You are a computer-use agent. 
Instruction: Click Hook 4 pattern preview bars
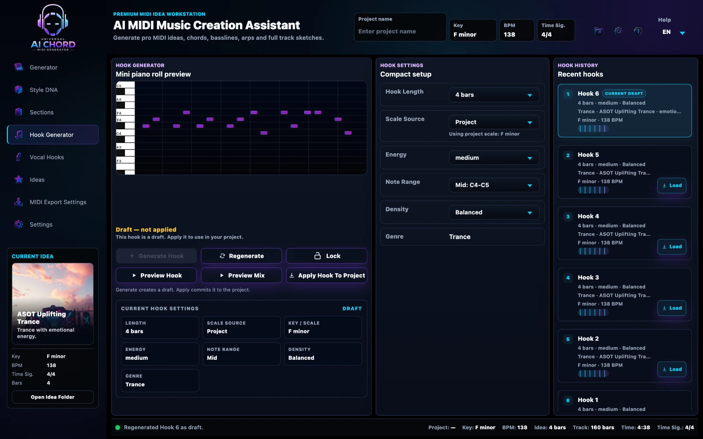pyautogui.click(x=593, y=251)
